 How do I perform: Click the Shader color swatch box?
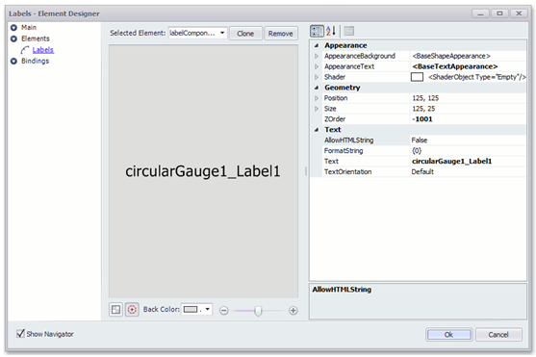point(417,77)
